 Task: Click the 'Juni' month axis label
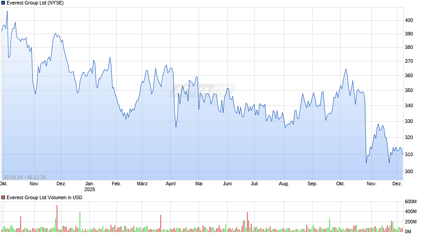click(x=228, y=184)
